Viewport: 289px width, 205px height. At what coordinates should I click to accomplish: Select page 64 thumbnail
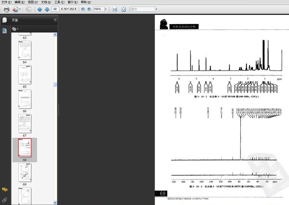(x=25, y=50)
